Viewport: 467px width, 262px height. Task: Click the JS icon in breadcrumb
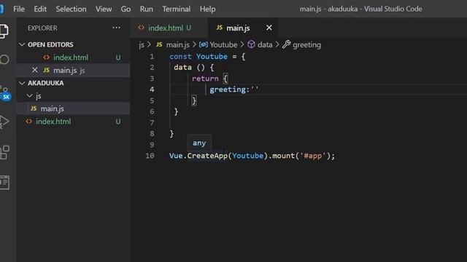[159, 44]
